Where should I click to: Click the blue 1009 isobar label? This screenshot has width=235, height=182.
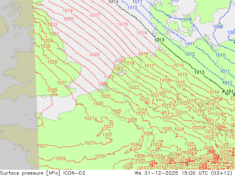218,27
